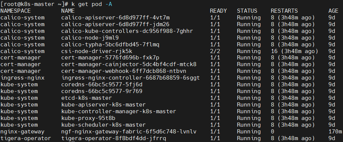Click the calico-typha-5bc6dfbd45-7flmq pod name
The image size is (343, 142).
110,44
